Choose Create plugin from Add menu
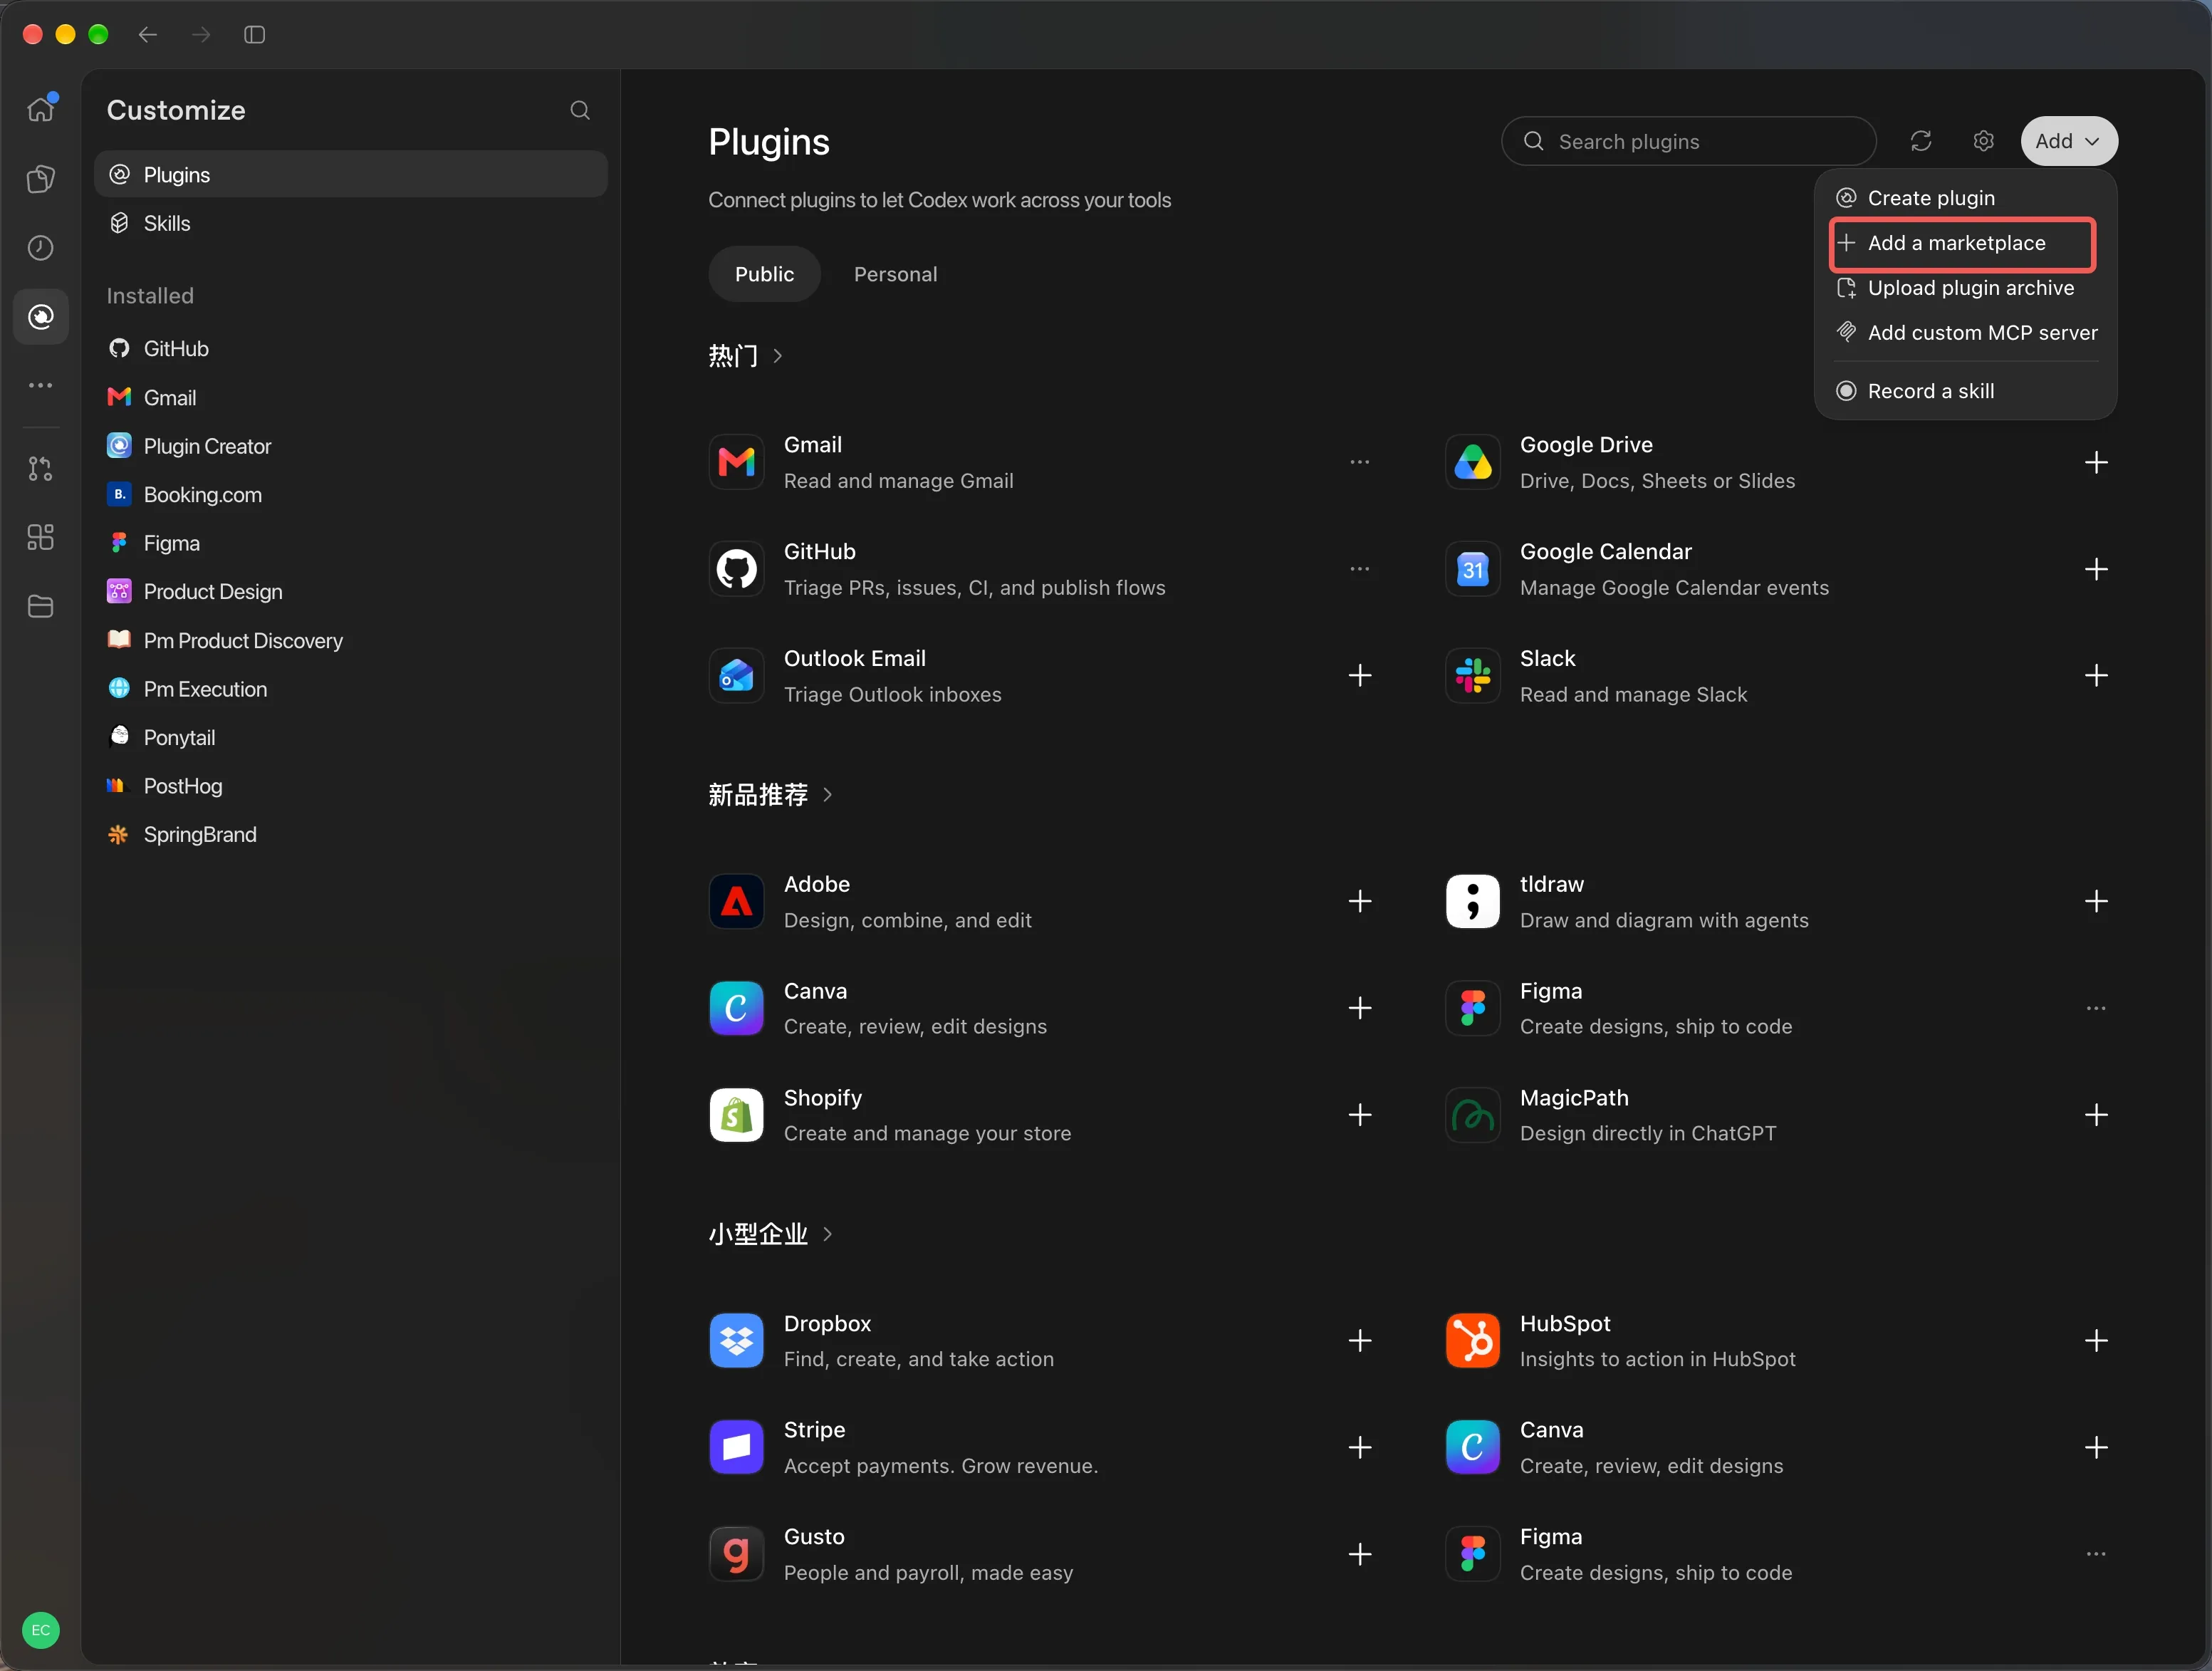 tap(1965, 198)
